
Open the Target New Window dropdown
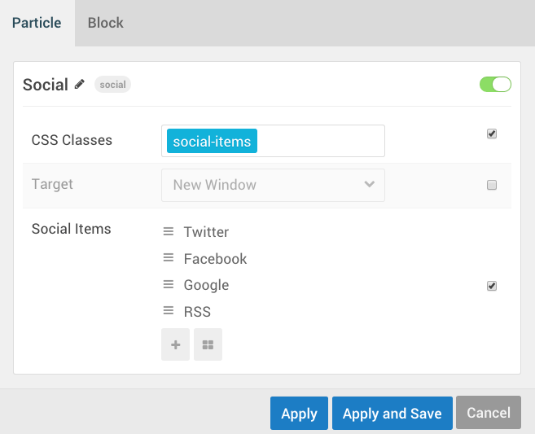(x=273, y=185)
